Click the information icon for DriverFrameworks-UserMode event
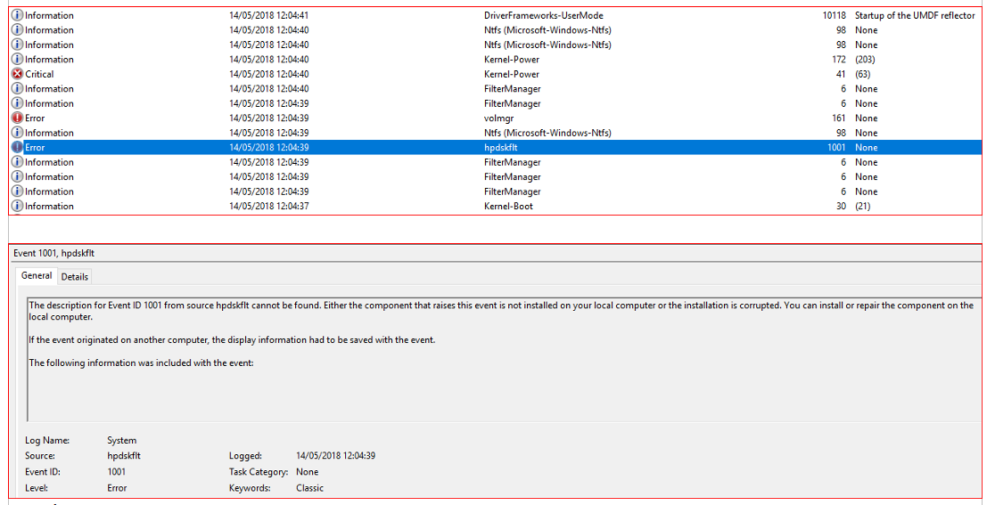This screenshot has height=505, width=995. click(17, 15)
